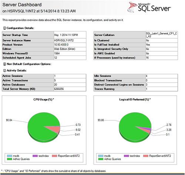This screenshot has width=185, height=175.
Task: Select the 2.76 label on Logical IO chart
Action: 169,125
